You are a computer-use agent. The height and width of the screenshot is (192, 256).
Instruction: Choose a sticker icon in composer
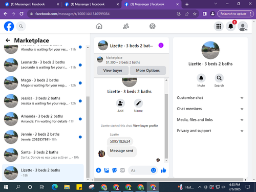point(115,170)
